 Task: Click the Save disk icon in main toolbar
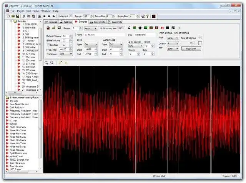18,16
